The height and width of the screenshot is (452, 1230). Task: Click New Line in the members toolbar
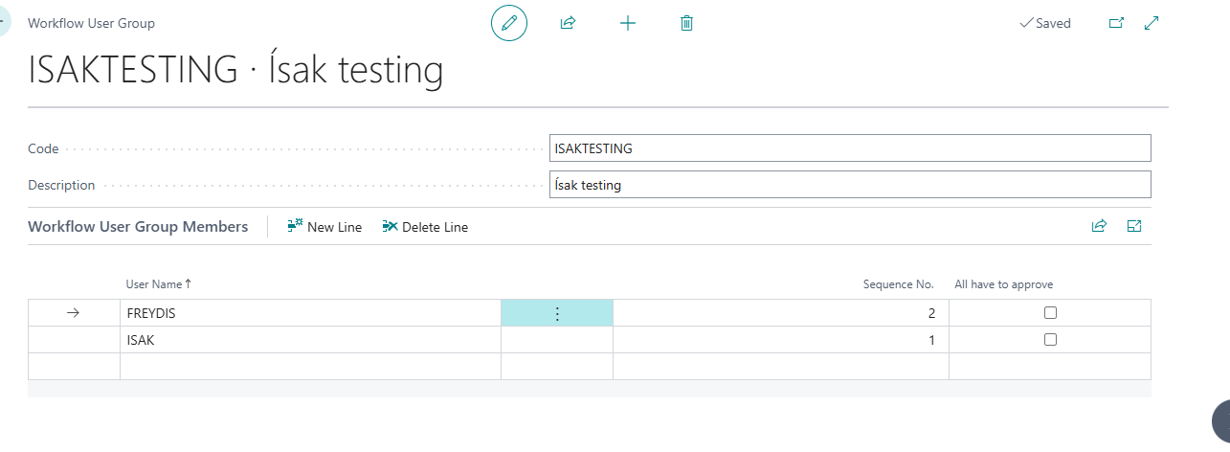324,227
